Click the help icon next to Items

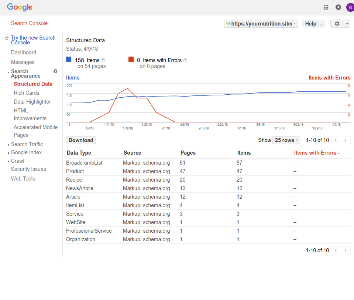(x=103, y=60)
